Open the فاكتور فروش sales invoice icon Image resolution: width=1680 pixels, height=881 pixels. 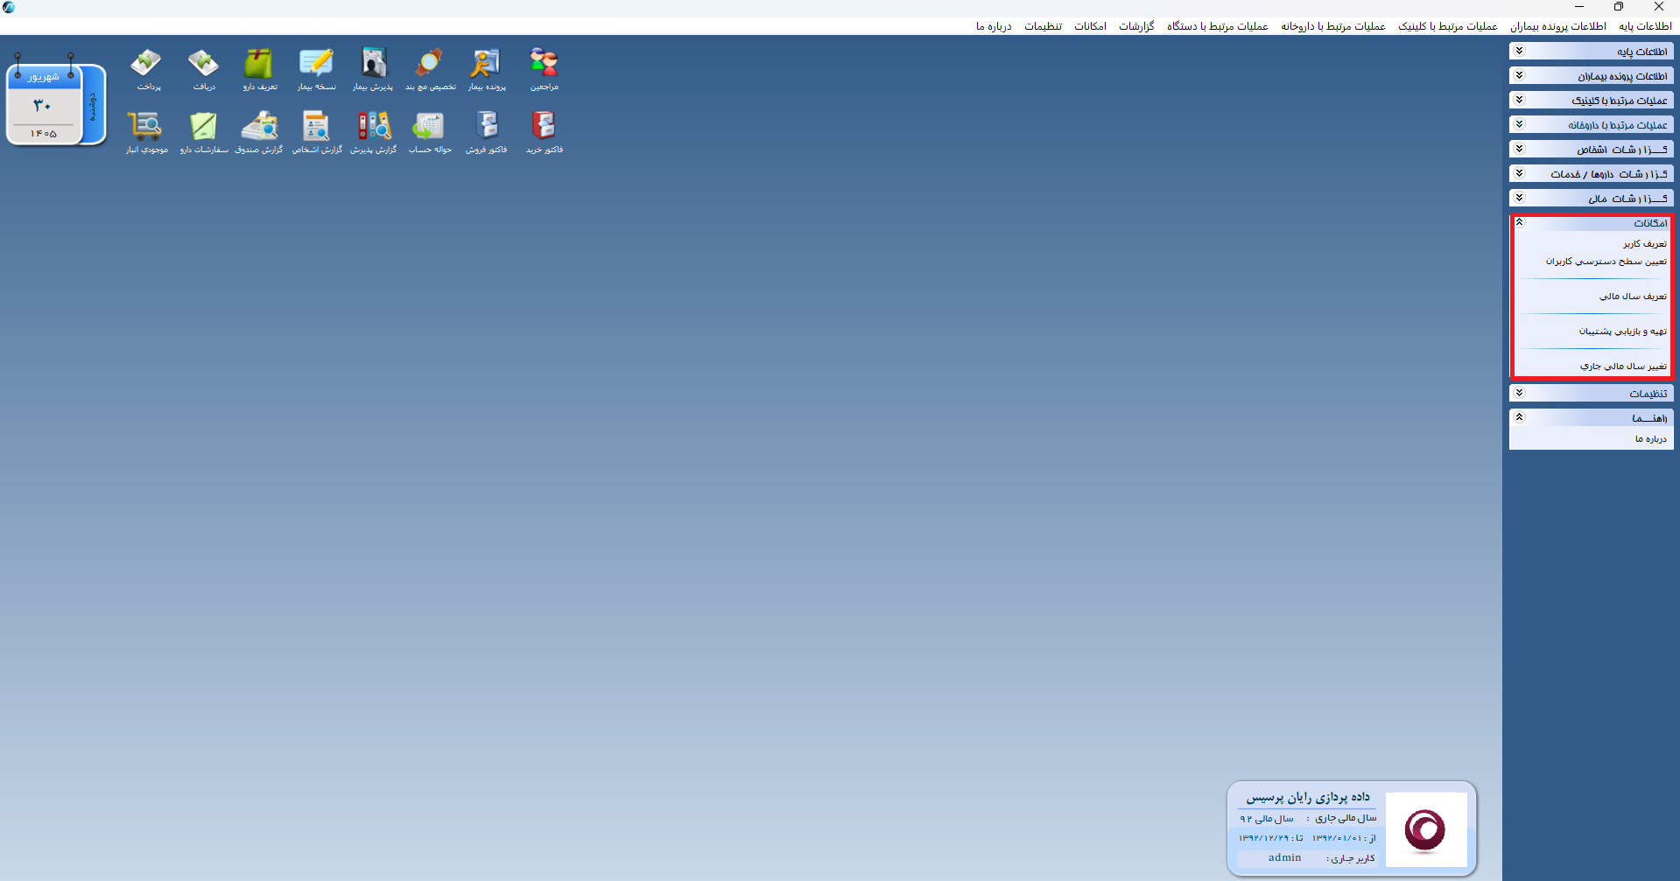coord(487,132)
